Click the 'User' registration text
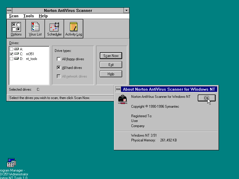 (134, 121)
